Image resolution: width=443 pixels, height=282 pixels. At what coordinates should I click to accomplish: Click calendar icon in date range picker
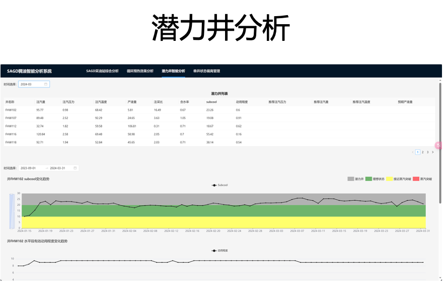75,168
